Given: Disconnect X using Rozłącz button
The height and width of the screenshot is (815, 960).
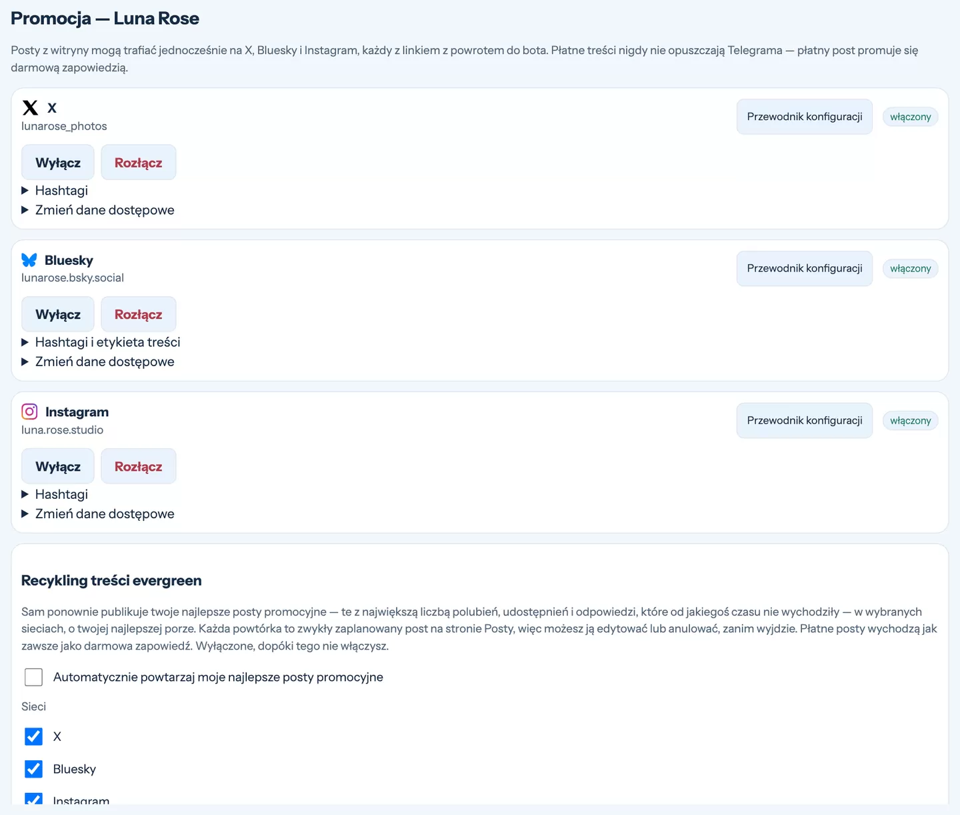Looking at the screenshot, I should click(139, 163).
